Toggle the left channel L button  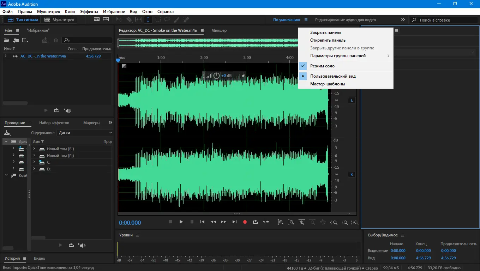[352, 101]
